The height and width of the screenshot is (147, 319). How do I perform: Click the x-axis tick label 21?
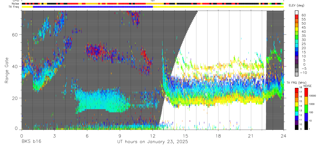(x=251, y=136)
